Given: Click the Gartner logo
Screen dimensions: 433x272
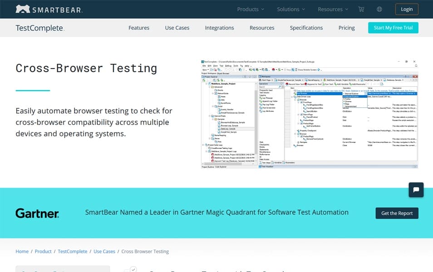Looking at the screenshot, I should coord(37,213).
